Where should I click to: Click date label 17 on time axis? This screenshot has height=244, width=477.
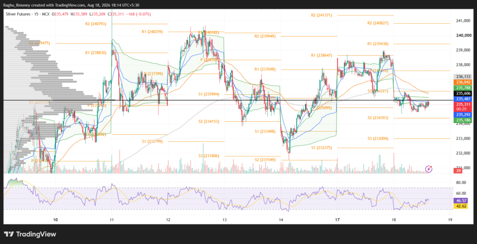tap(337, 219)
